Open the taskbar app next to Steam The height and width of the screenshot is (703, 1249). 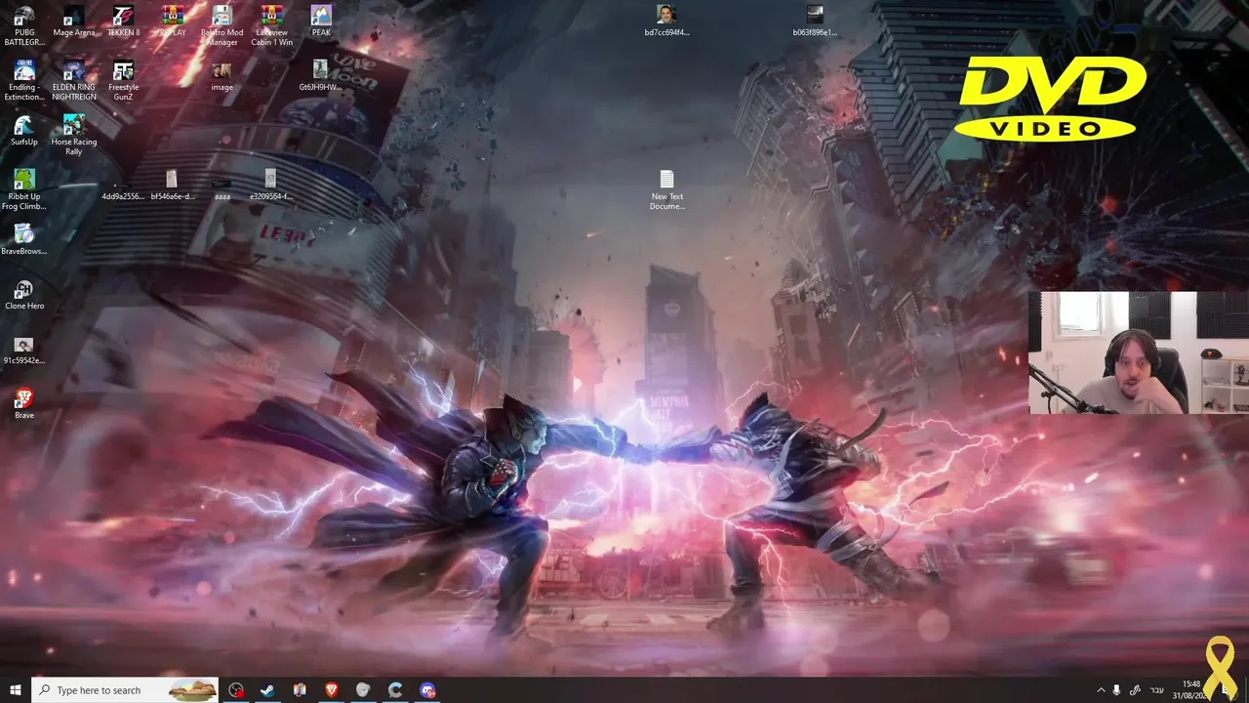pyautogui.click(x=300, y=690)
